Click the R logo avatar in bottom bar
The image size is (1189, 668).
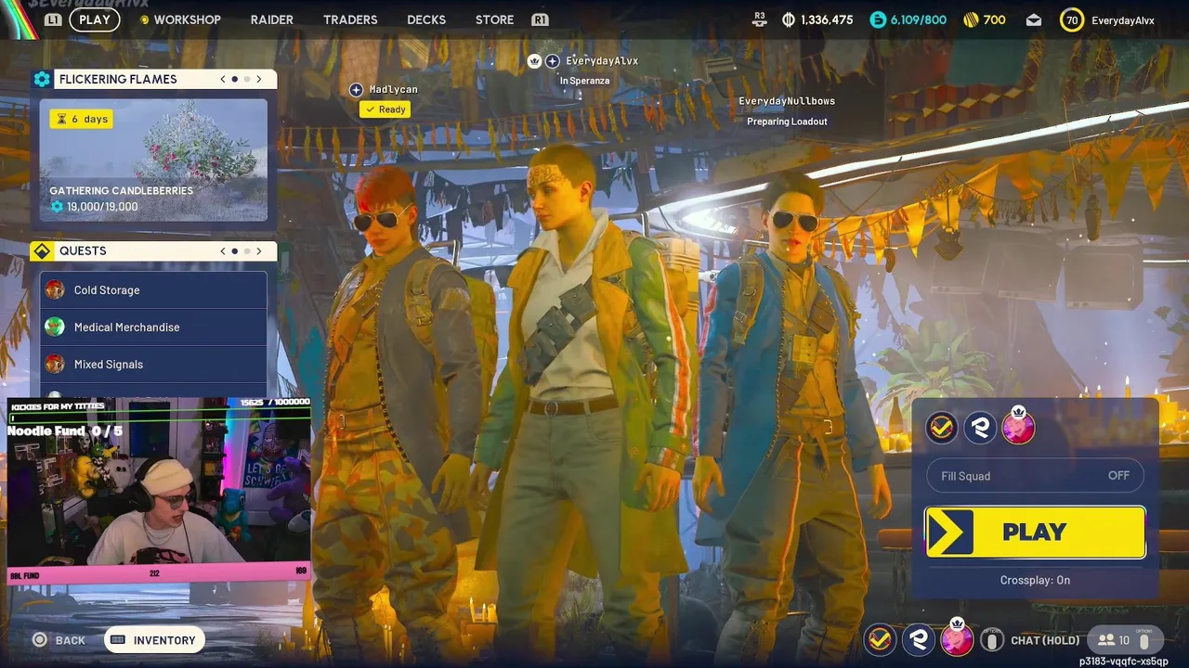(x=919, y=639)
